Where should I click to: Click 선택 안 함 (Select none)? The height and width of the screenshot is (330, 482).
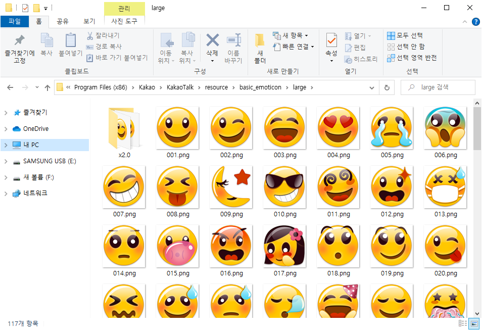click(406, 46)
